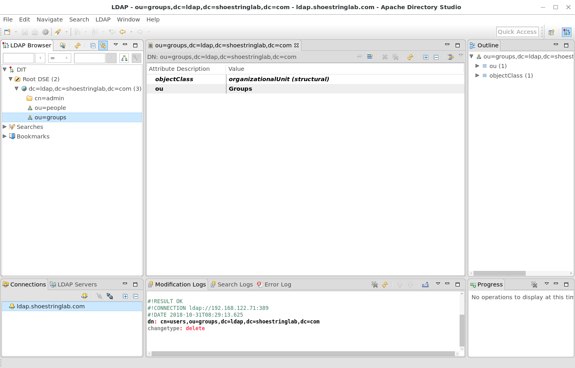Expand objectClass (1) in Outline
575x368 pixels.
pyautogui.click(x=478, y=76)
